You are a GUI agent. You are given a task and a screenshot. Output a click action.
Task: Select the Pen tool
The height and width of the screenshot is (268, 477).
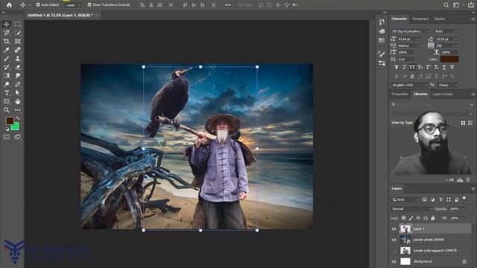pos(18,84)
